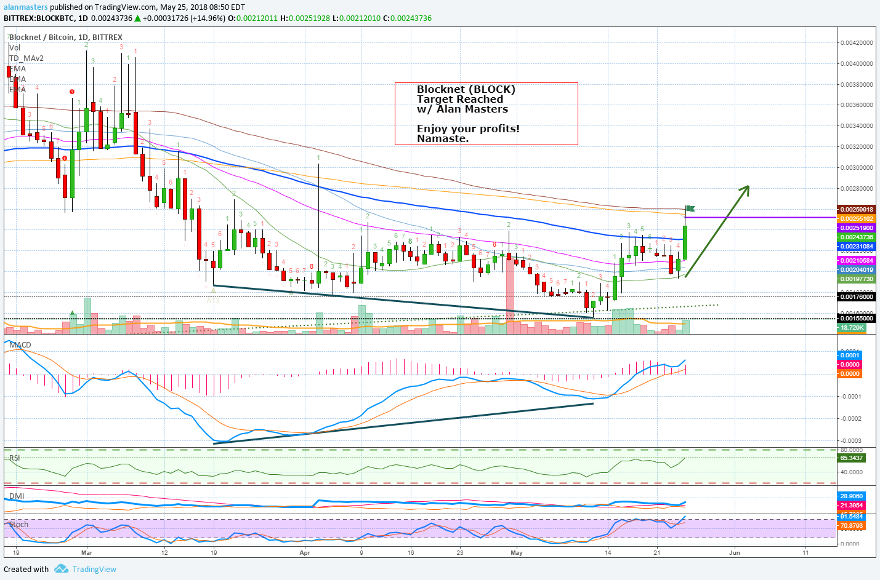
Task: Click the TradingView cloud logo icon
Action: tap(61, 569)
